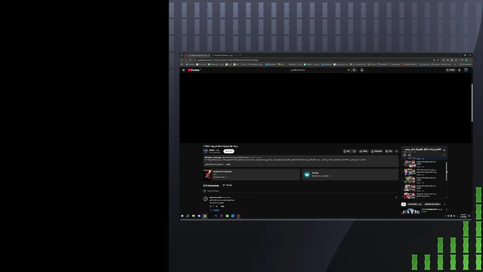483x272 pixels.
Task: Browse the Resident Evil Outbreak game card
Action: tap(252, 174)
